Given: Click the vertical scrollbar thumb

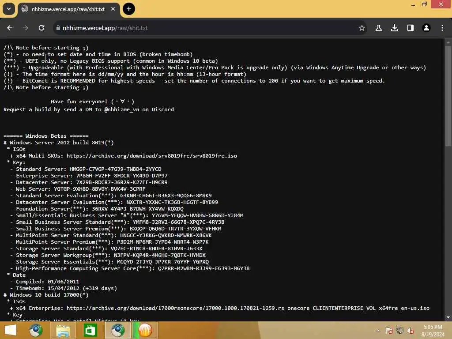Looking at the screenshot, I should pos(448,96).
